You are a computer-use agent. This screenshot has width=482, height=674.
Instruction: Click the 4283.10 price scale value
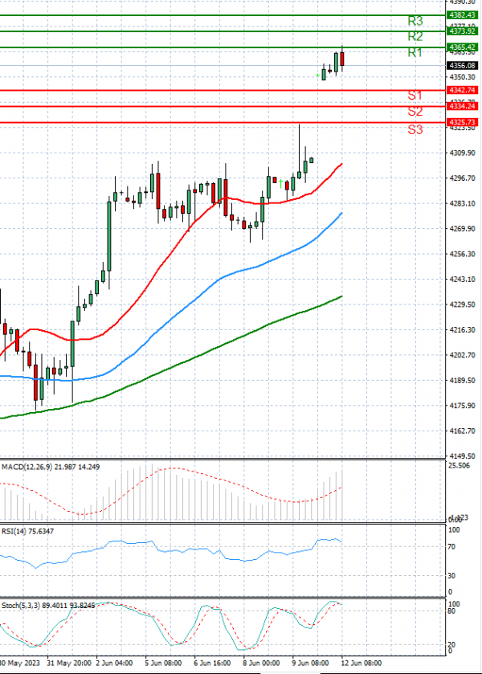click(x=462, y=203)
